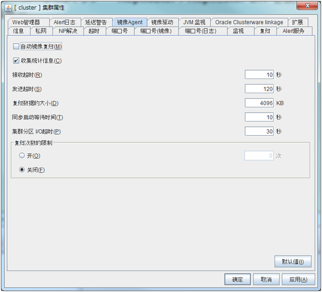Open the JVM 监视 tab
Image resolution: width=322 pixels, height=292 pixels.
[194, 22]
